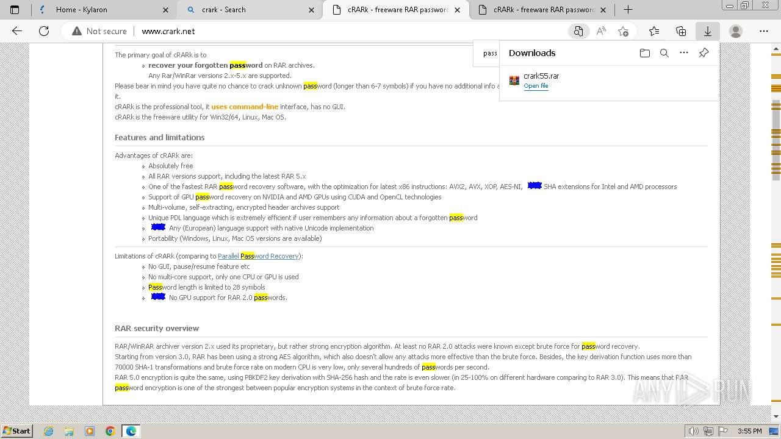Open the Parallel Password Recovery link
The image size is (781, 439).
258,256
